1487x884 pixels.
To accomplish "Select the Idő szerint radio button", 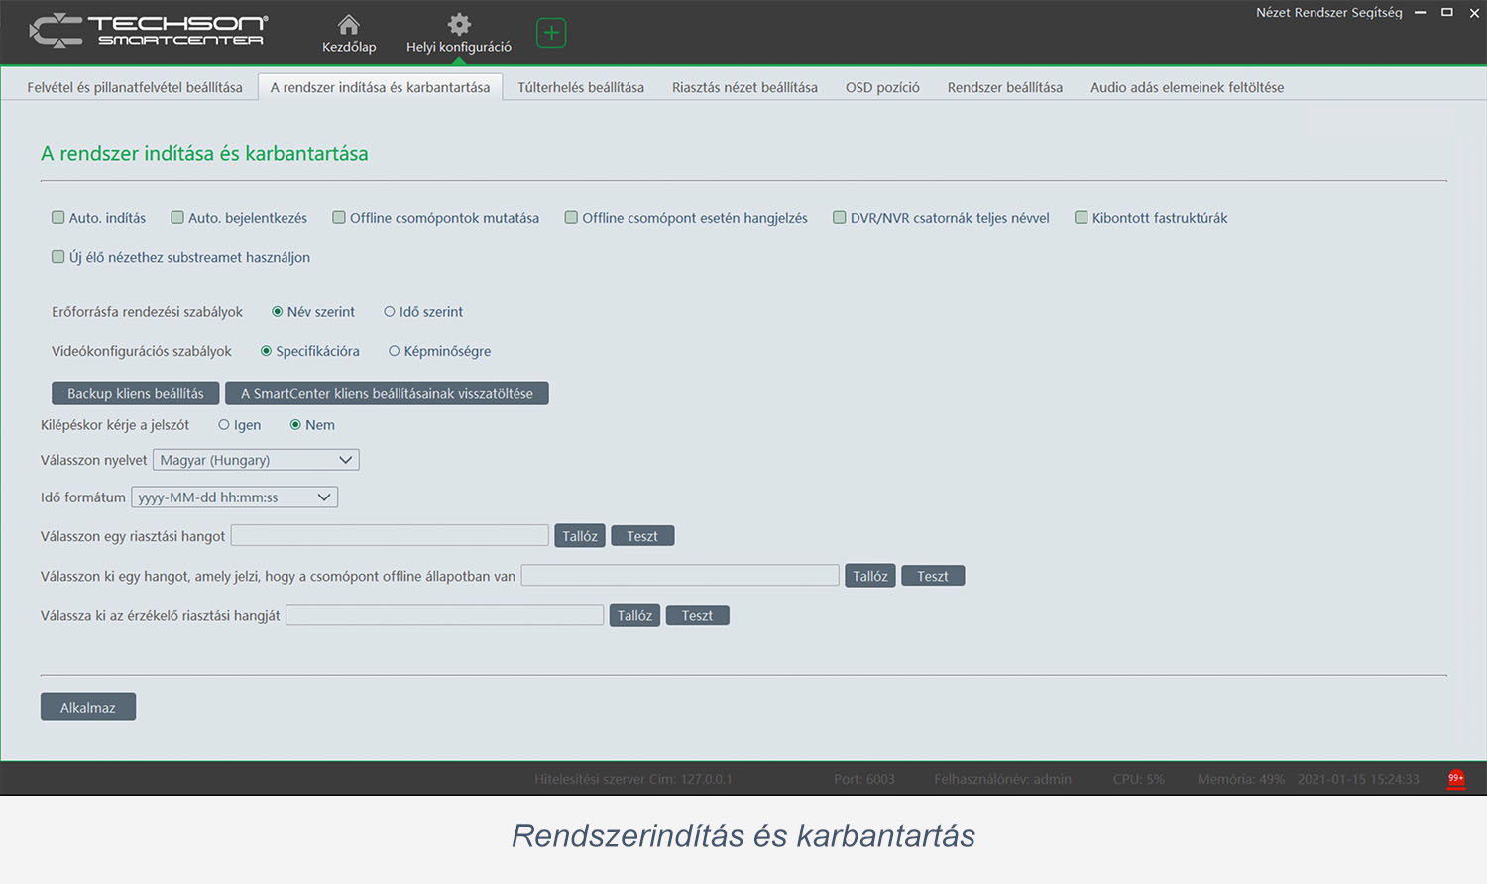I will tap(390, 311).
